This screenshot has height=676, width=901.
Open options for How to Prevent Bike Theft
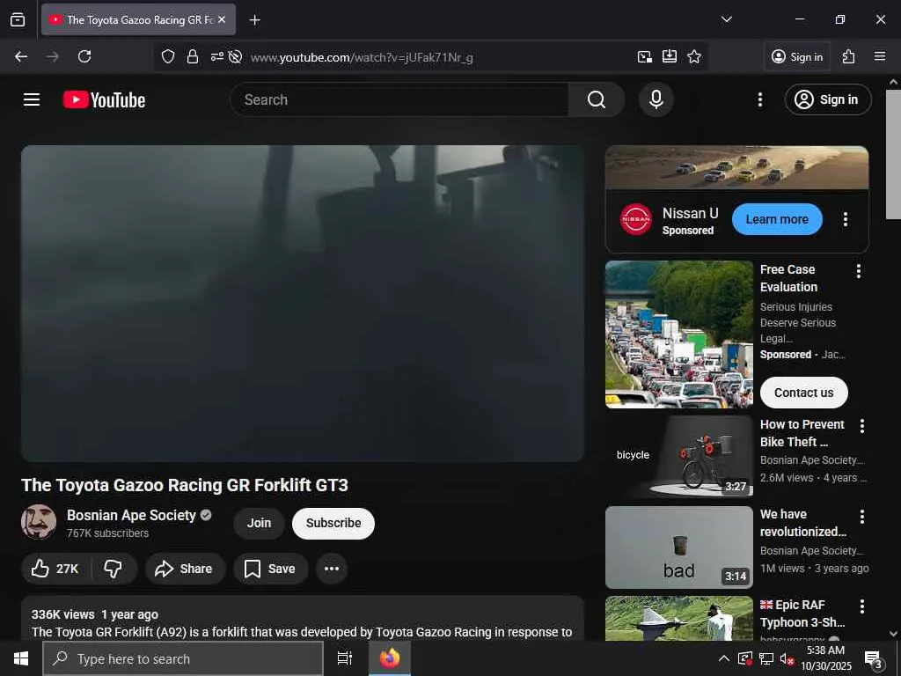862,426
